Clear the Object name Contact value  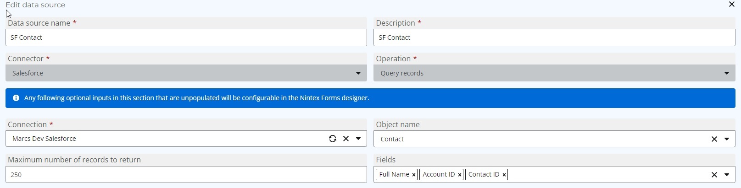(x=714, y=139)
